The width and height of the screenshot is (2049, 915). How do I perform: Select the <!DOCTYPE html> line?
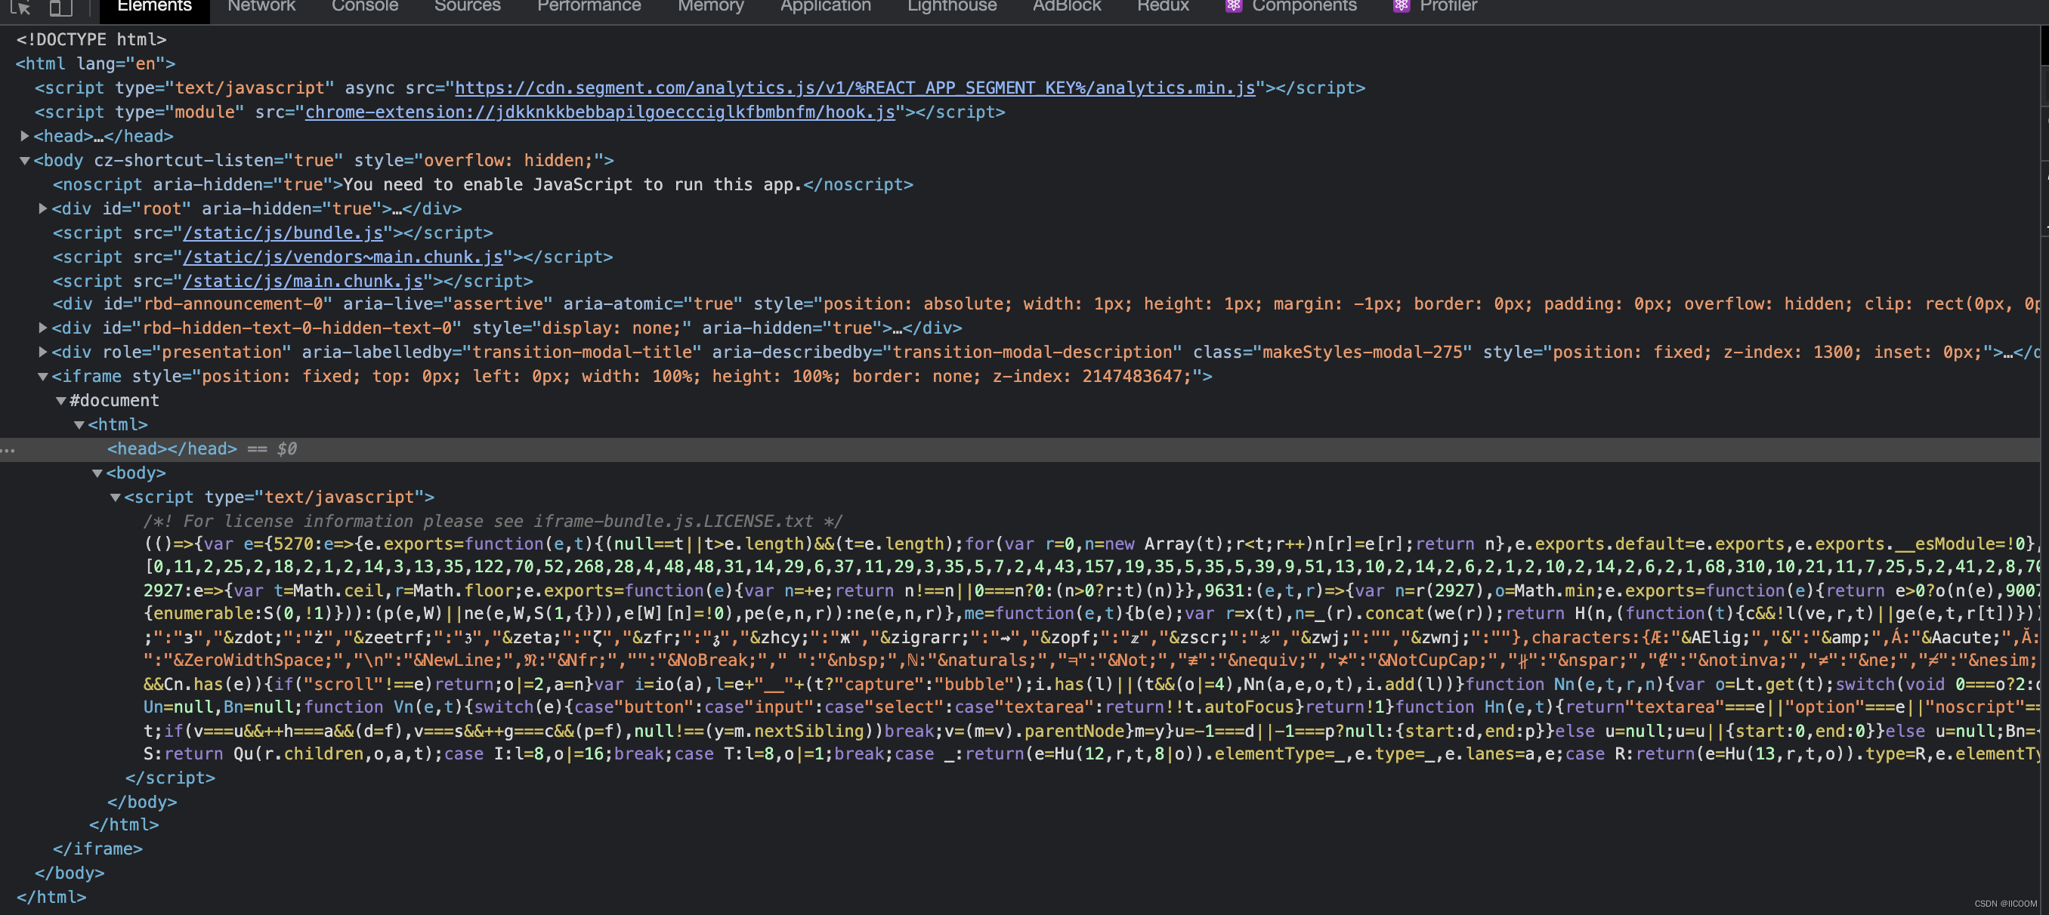(91, 39)
